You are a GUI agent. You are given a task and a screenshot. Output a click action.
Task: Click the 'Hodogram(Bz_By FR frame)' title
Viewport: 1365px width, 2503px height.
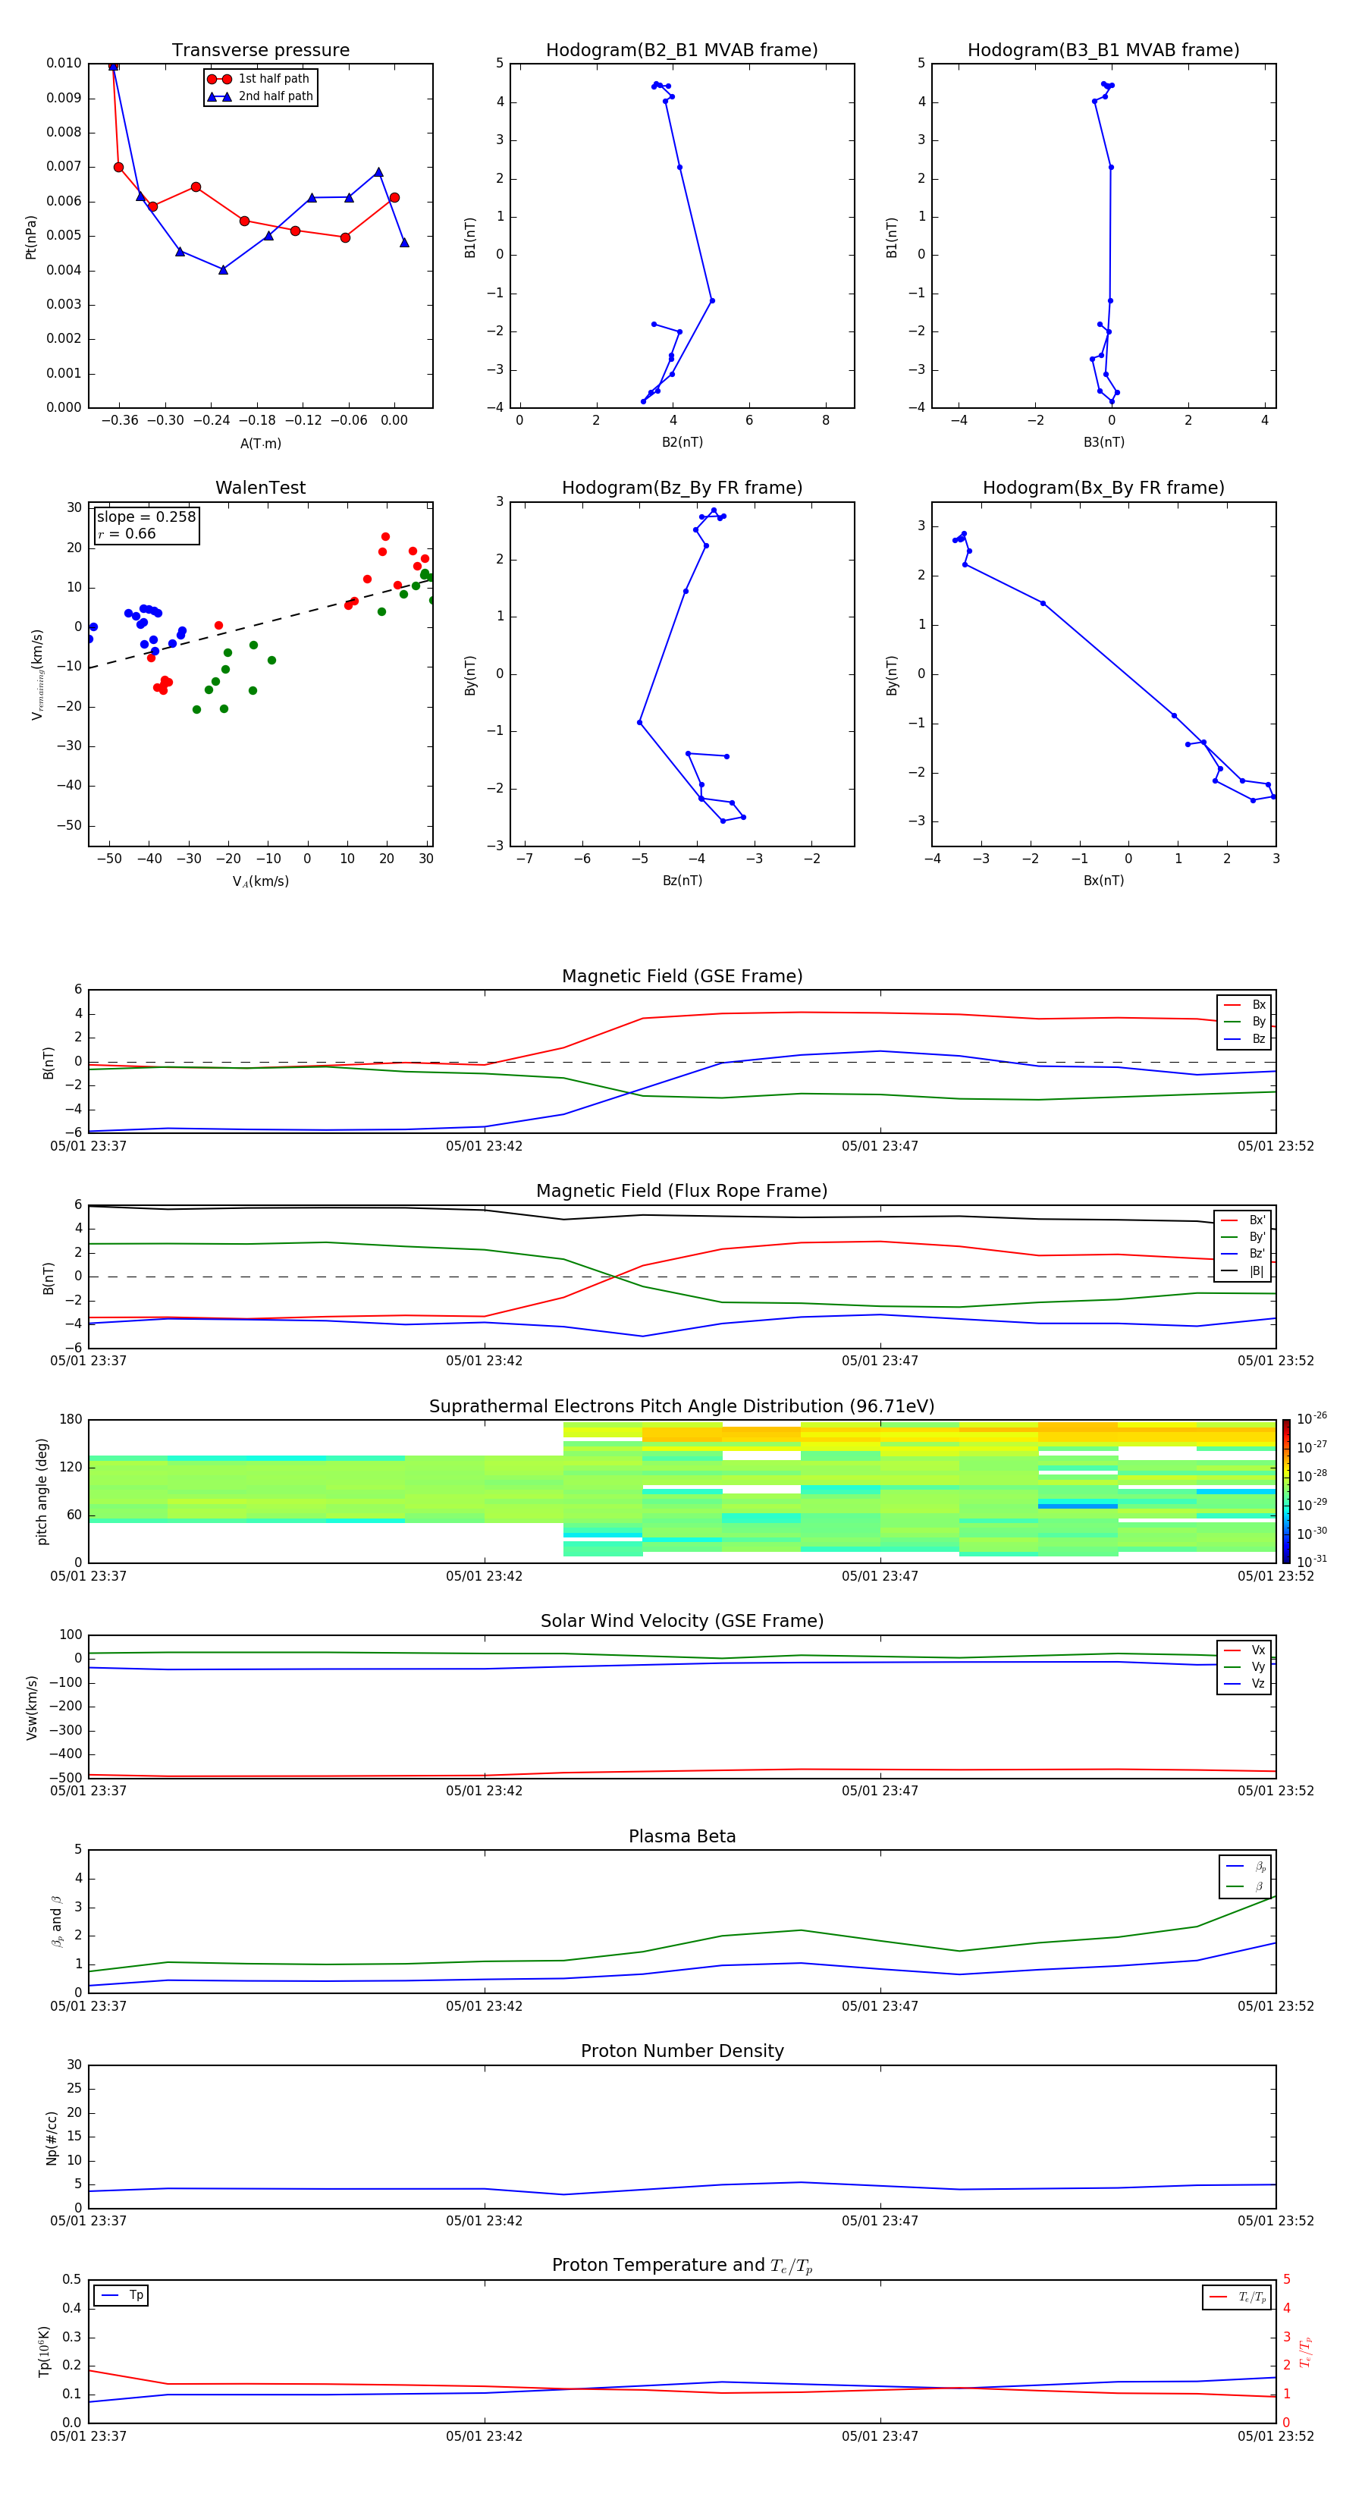click(682, 488)
